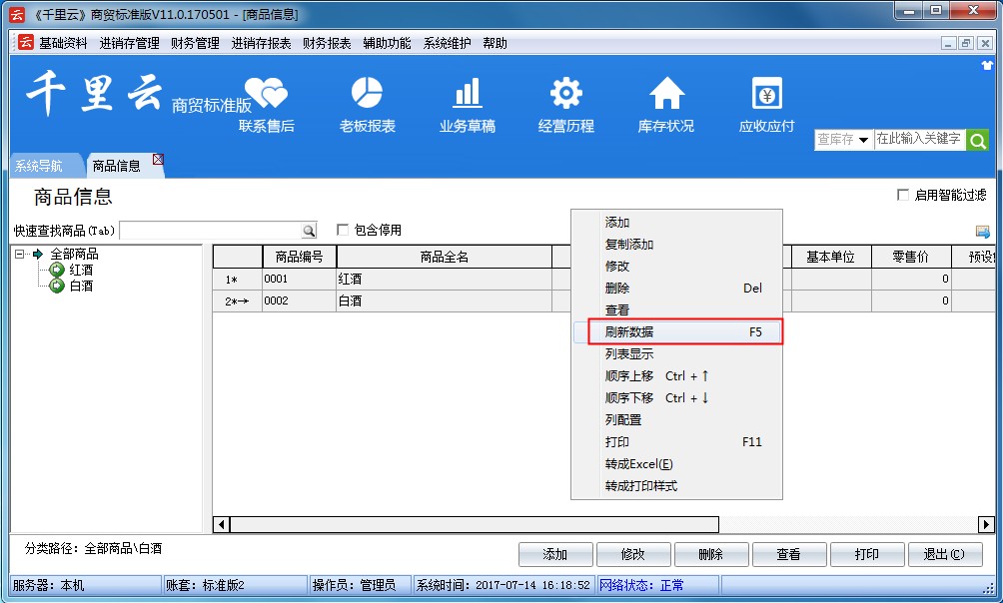
Task: Close the 商品信息 tab
Action: (x=157, y=160)
